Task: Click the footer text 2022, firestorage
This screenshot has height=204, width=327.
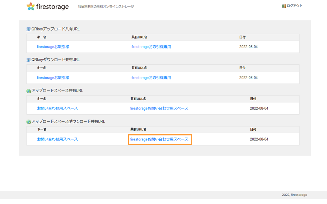Action: point(294,195)
